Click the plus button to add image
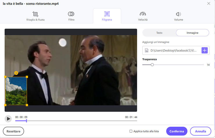 pyautogui.click(x=205, y=50)
